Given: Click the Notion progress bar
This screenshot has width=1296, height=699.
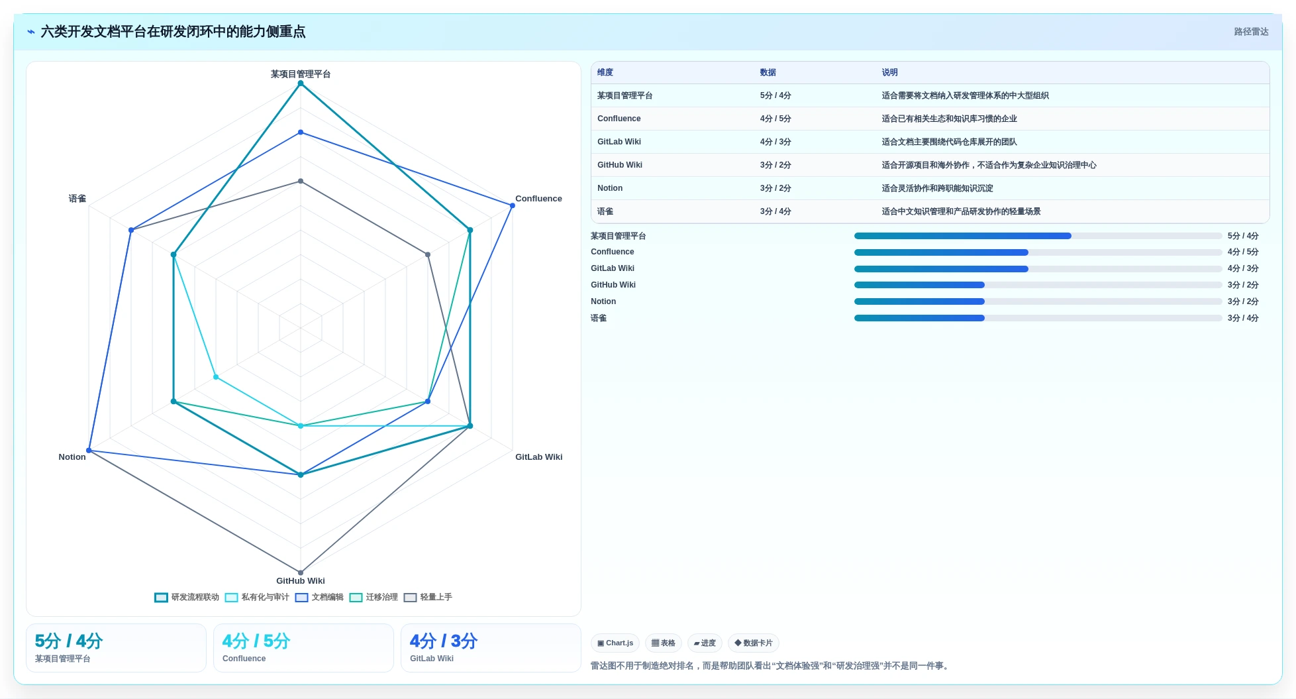Looking at the screenshot, I should click(1038, 301).
